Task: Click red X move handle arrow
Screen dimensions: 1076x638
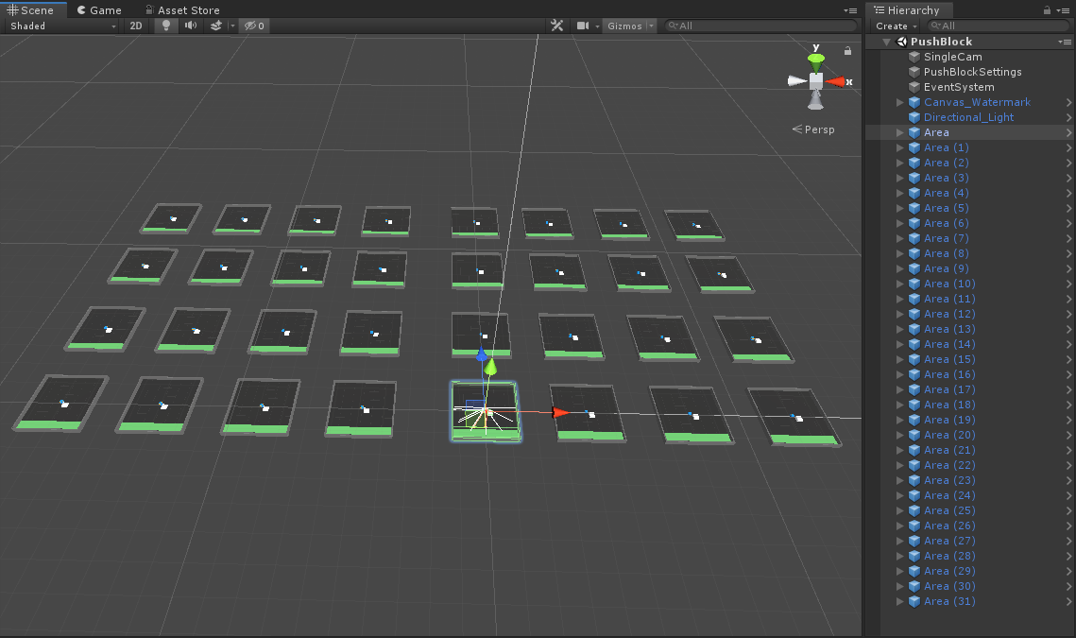Action: coord(560,413)
